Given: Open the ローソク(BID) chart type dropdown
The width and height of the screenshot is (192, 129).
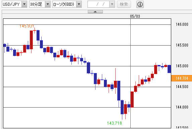Looking at the screenshot, I should (x=79, y=4).
